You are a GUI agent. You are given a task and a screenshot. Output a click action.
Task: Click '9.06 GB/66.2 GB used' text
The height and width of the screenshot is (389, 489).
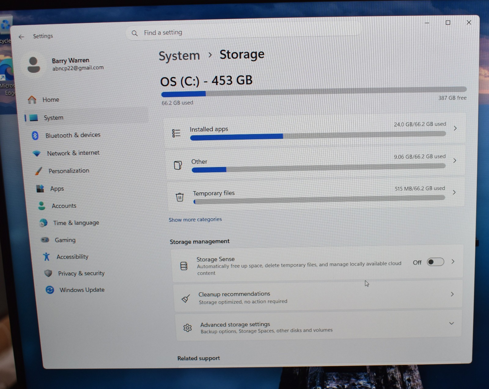420,157
